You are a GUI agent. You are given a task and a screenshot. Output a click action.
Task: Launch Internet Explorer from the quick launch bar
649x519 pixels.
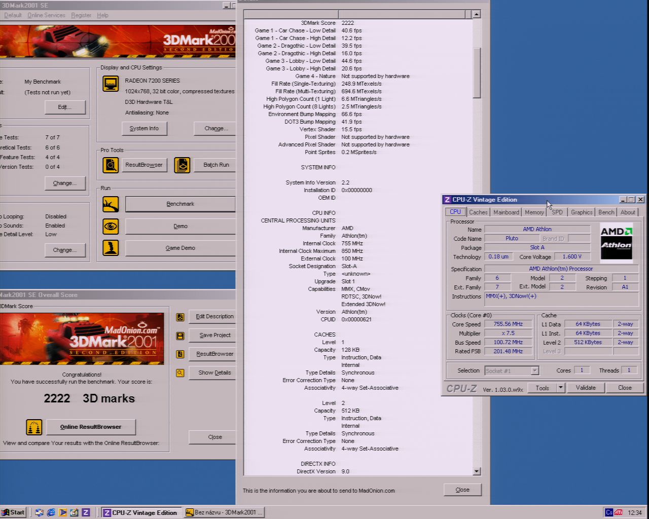tap(51, 512)
